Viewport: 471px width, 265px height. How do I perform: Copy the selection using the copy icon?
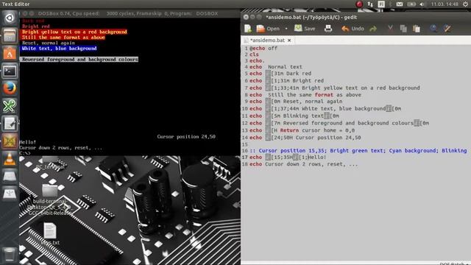click(x=403, y=29)
